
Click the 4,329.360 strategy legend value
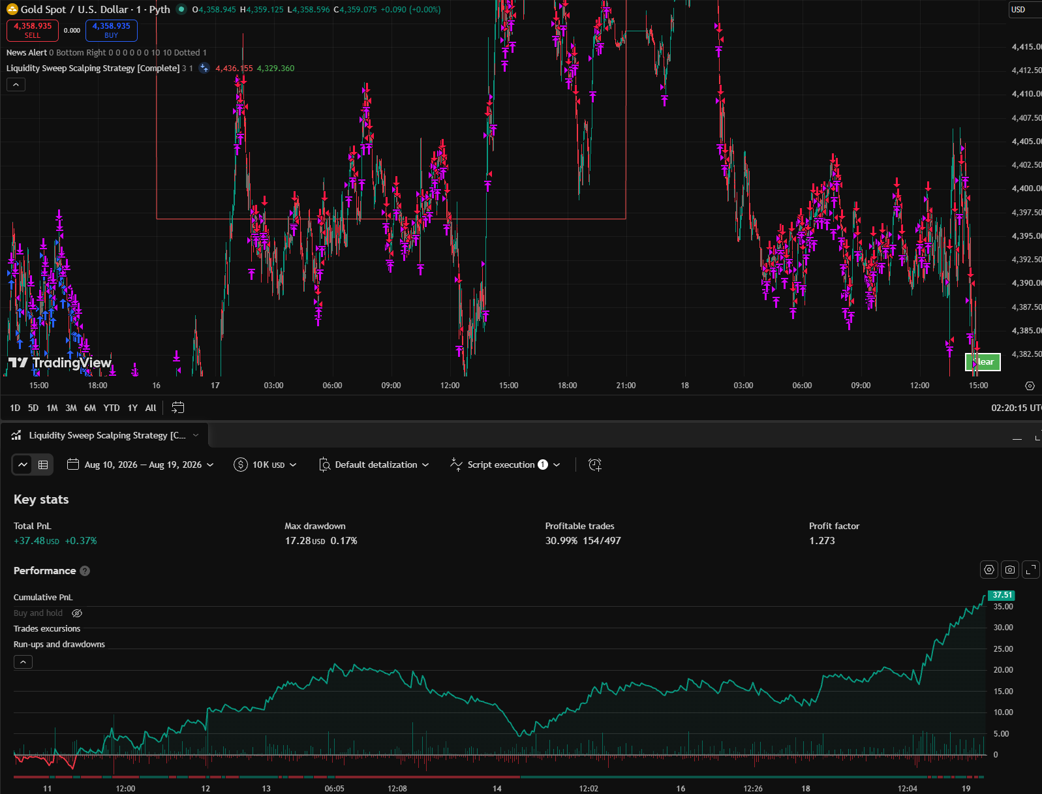tap(275, 68)
